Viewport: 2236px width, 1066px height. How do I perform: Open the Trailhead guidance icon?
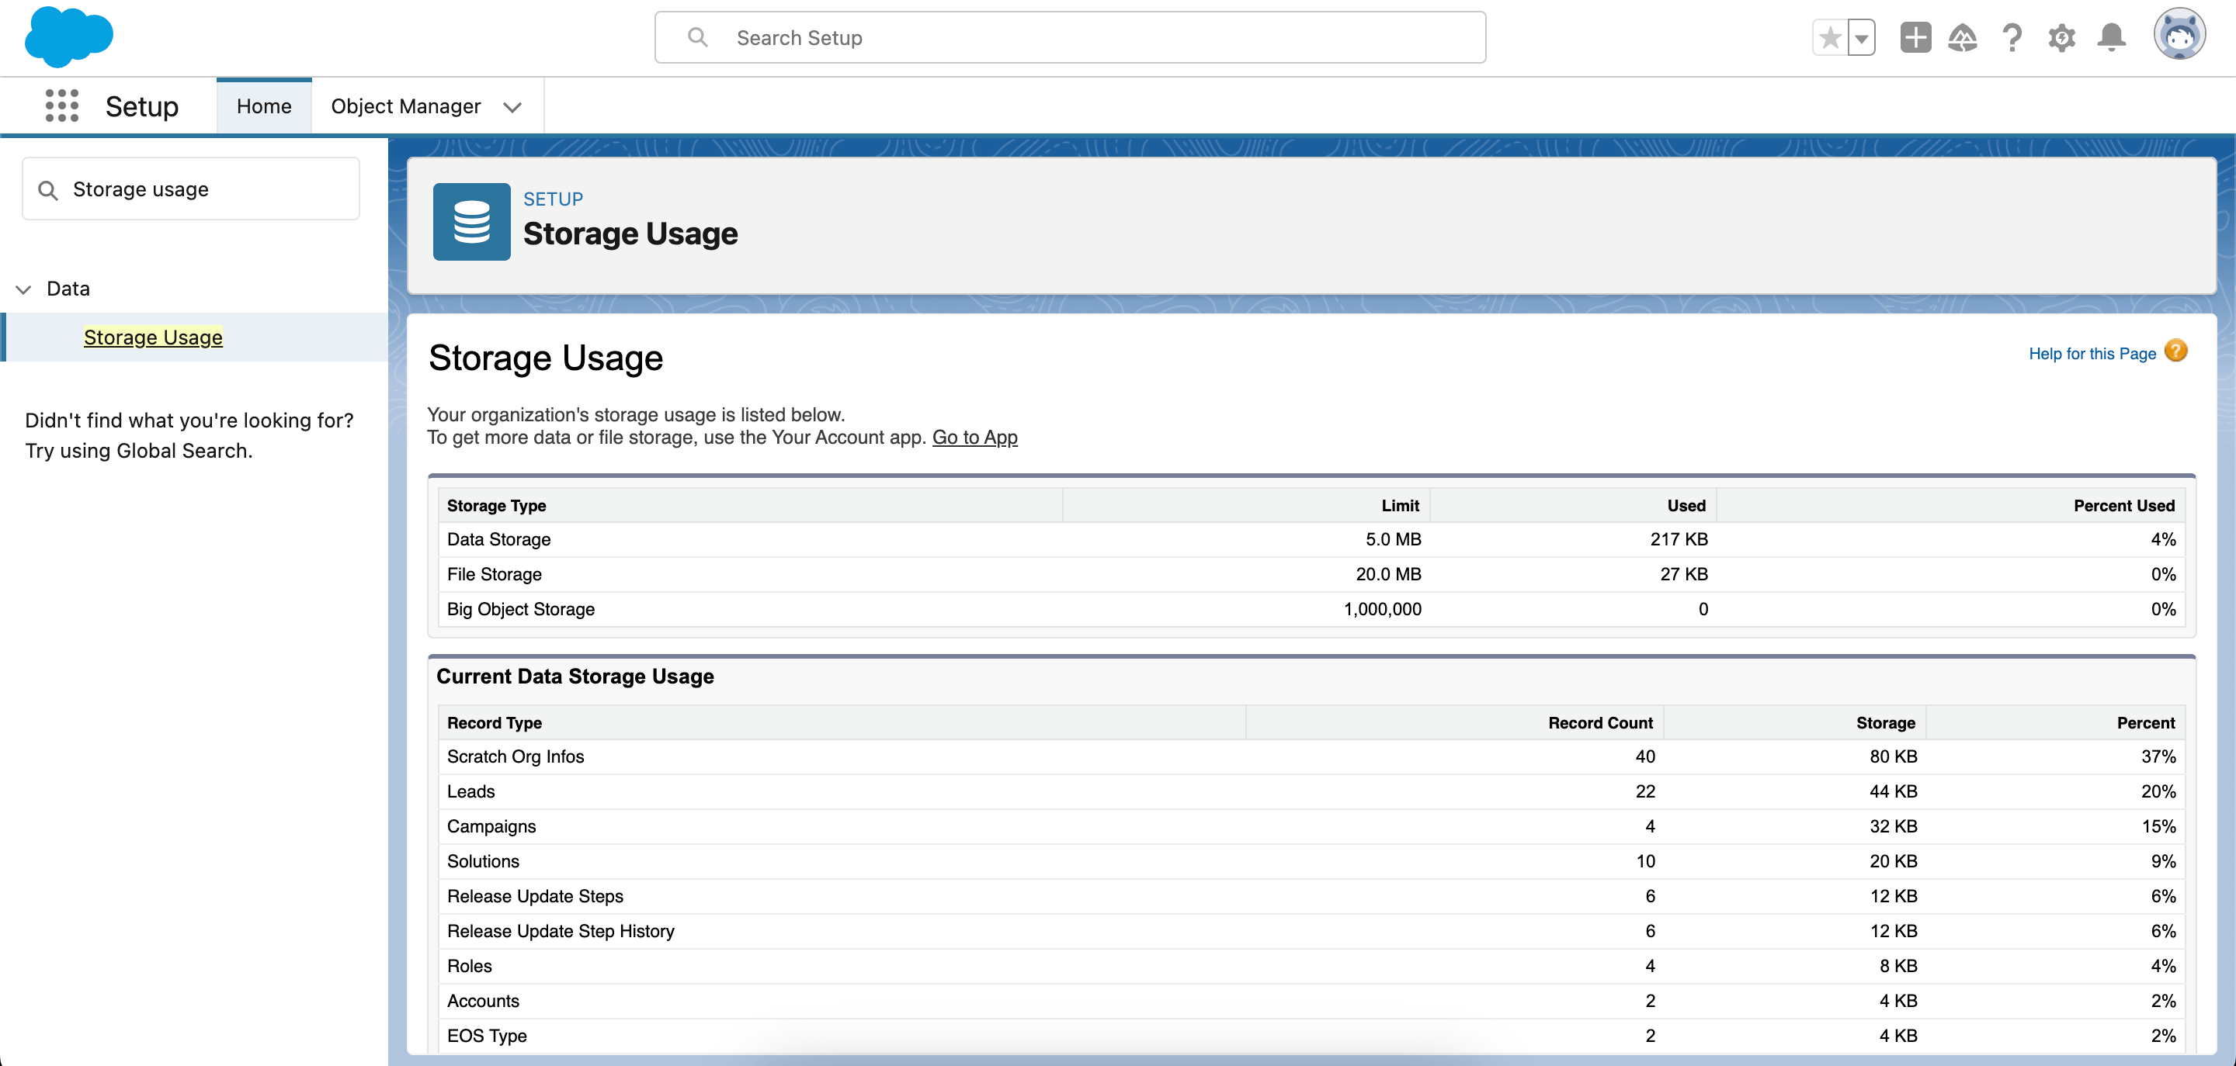tap(1963, 38)
